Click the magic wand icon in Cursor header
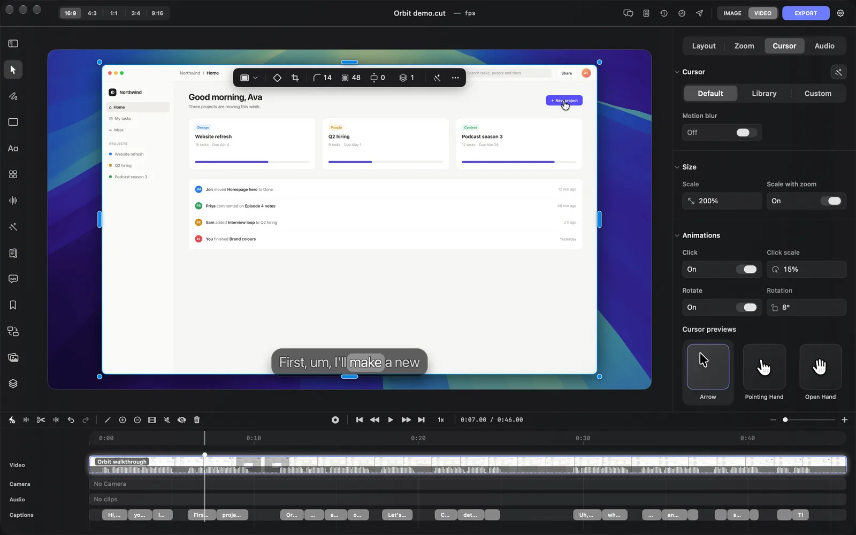856x535 pixels. (x=838, y=72)
